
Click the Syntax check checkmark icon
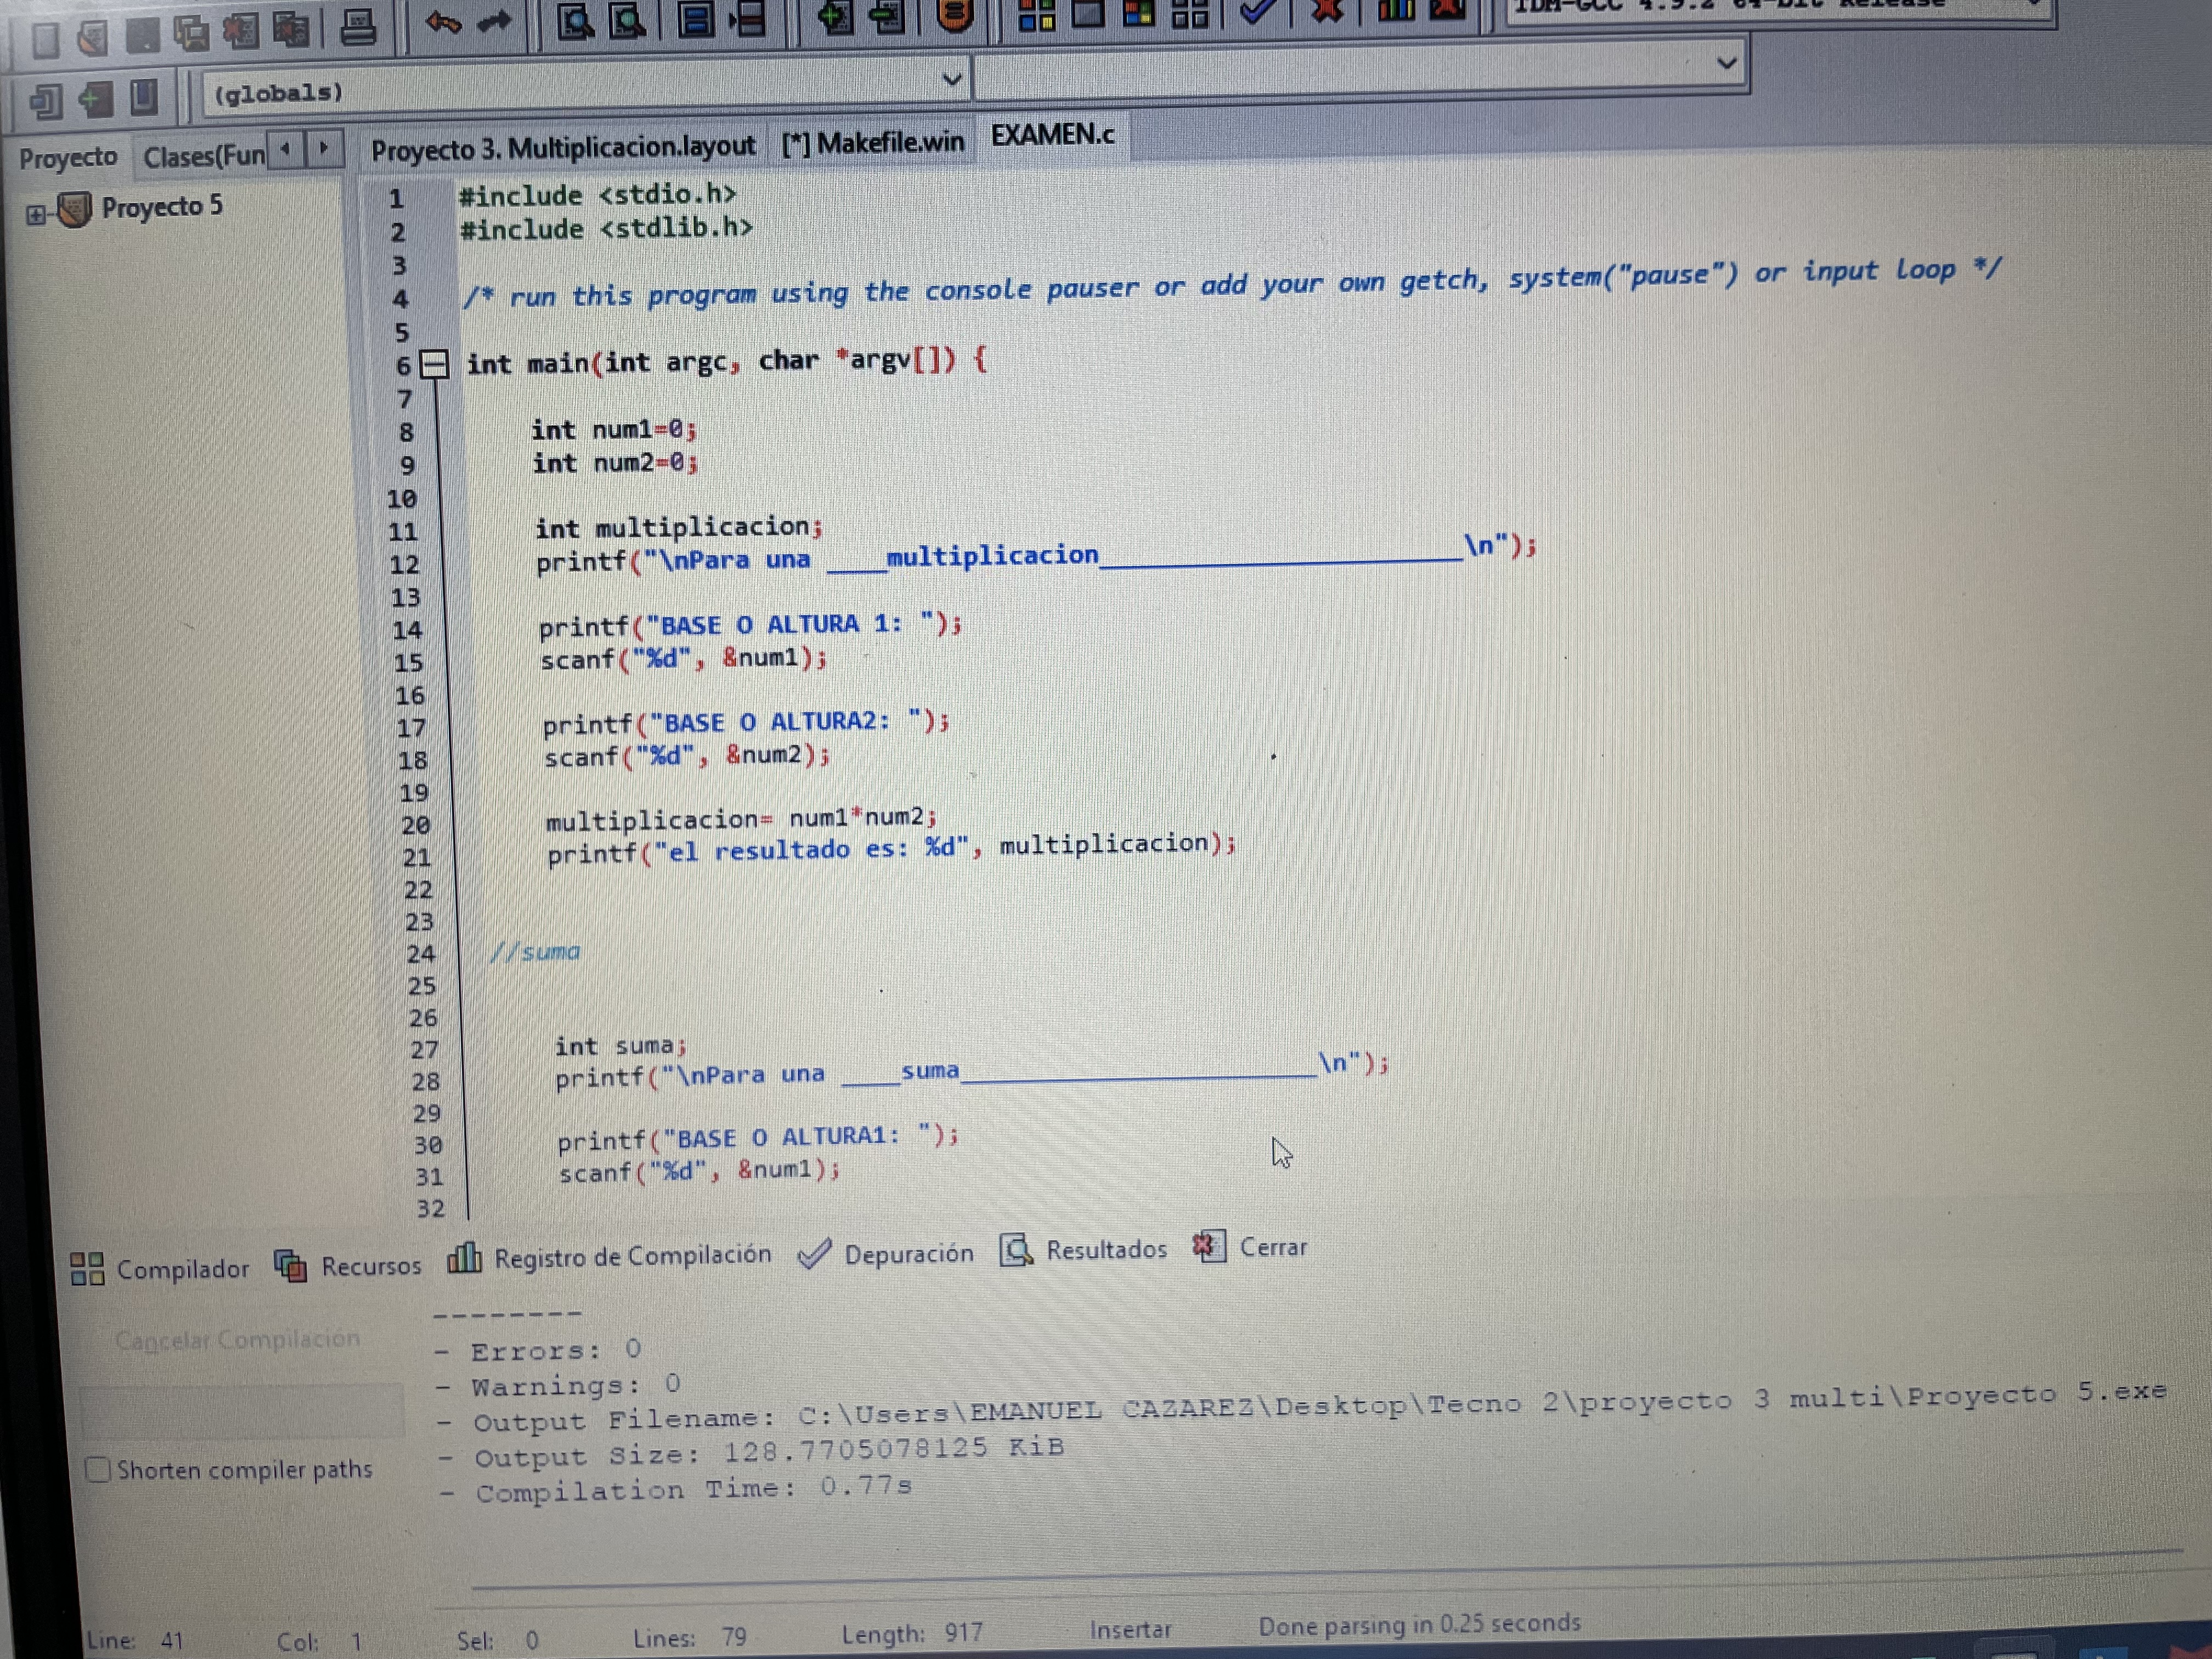[1257, 12]
